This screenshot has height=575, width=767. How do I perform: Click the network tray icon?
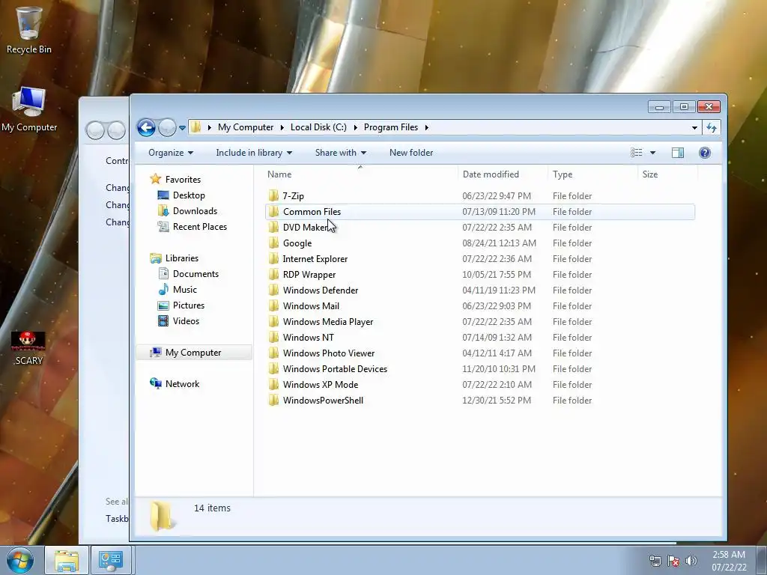[x=655, y=561]
